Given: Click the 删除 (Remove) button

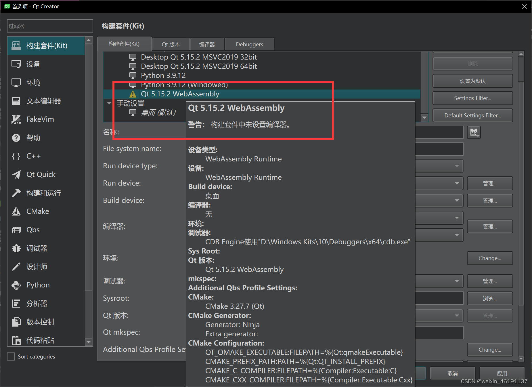Looking at the screenshot, I should coord(472,64).
